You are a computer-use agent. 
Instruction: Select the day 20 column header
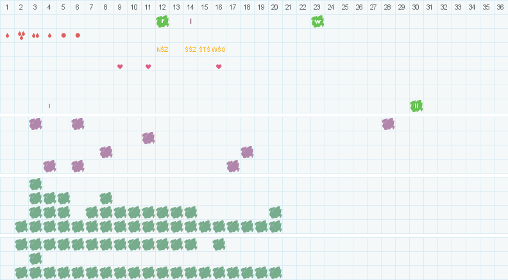coord(275,7)
